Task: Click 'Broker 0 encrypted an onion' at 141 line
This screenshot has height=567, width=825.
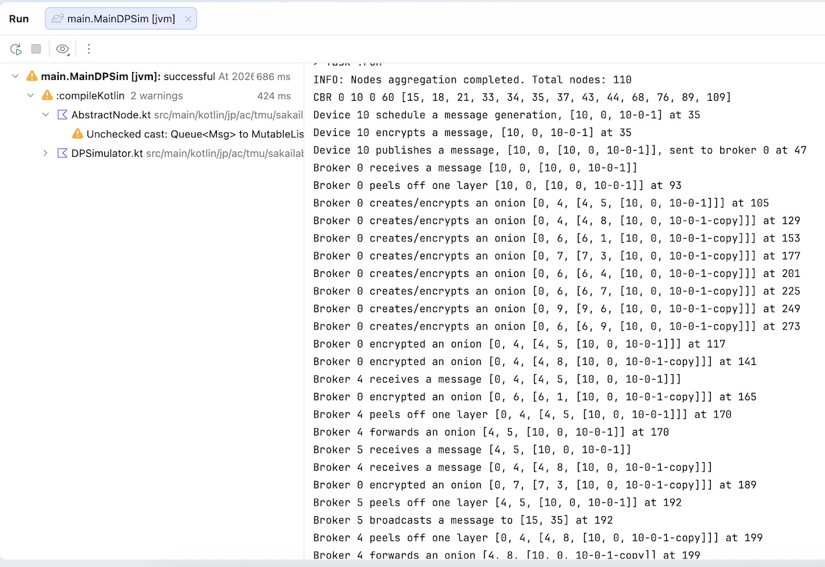Action: point(535,362)
